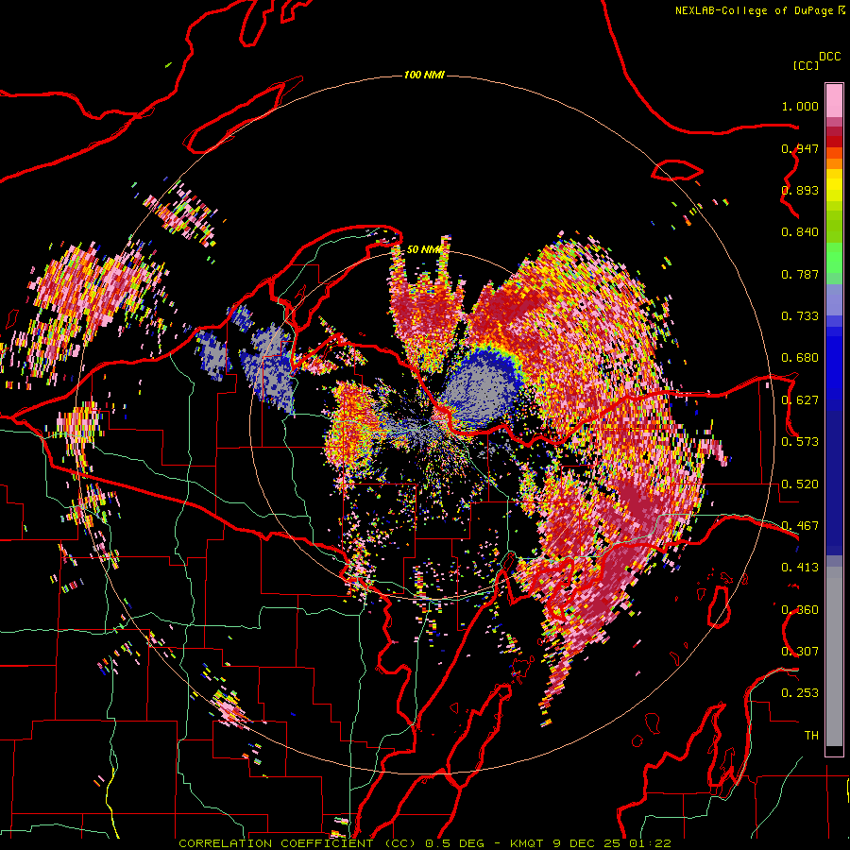The image size is (850, 850).
Task: Select the TH threshold label
Action: 811,736
